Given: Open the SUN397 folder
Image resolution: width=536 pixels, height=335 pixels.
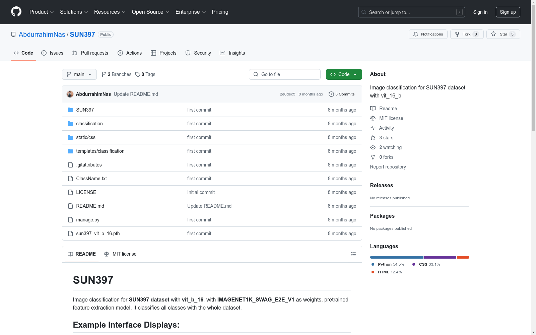Looking at the screenshot, I should pyautogui.click(x=85, y=110).
